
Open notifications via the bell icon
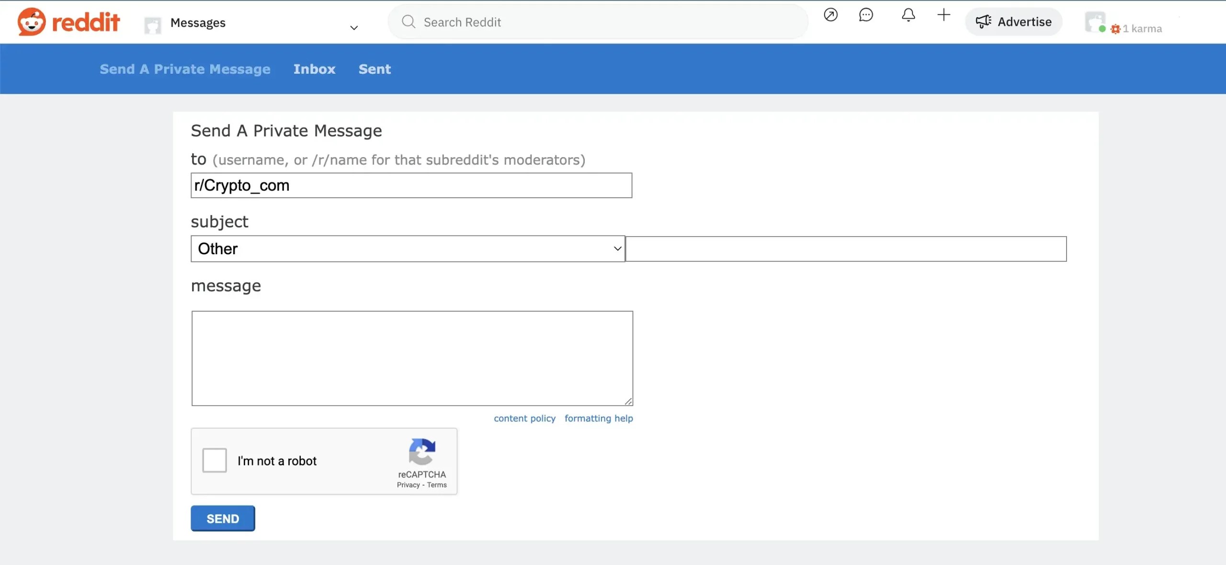pos(908,15)
